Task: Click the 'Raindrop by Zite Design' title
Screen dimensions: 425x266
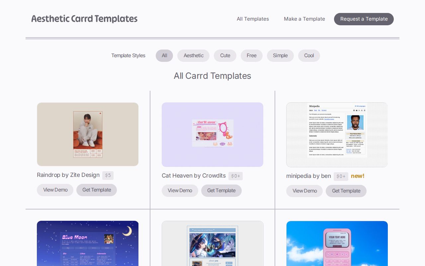Action: 68,175
